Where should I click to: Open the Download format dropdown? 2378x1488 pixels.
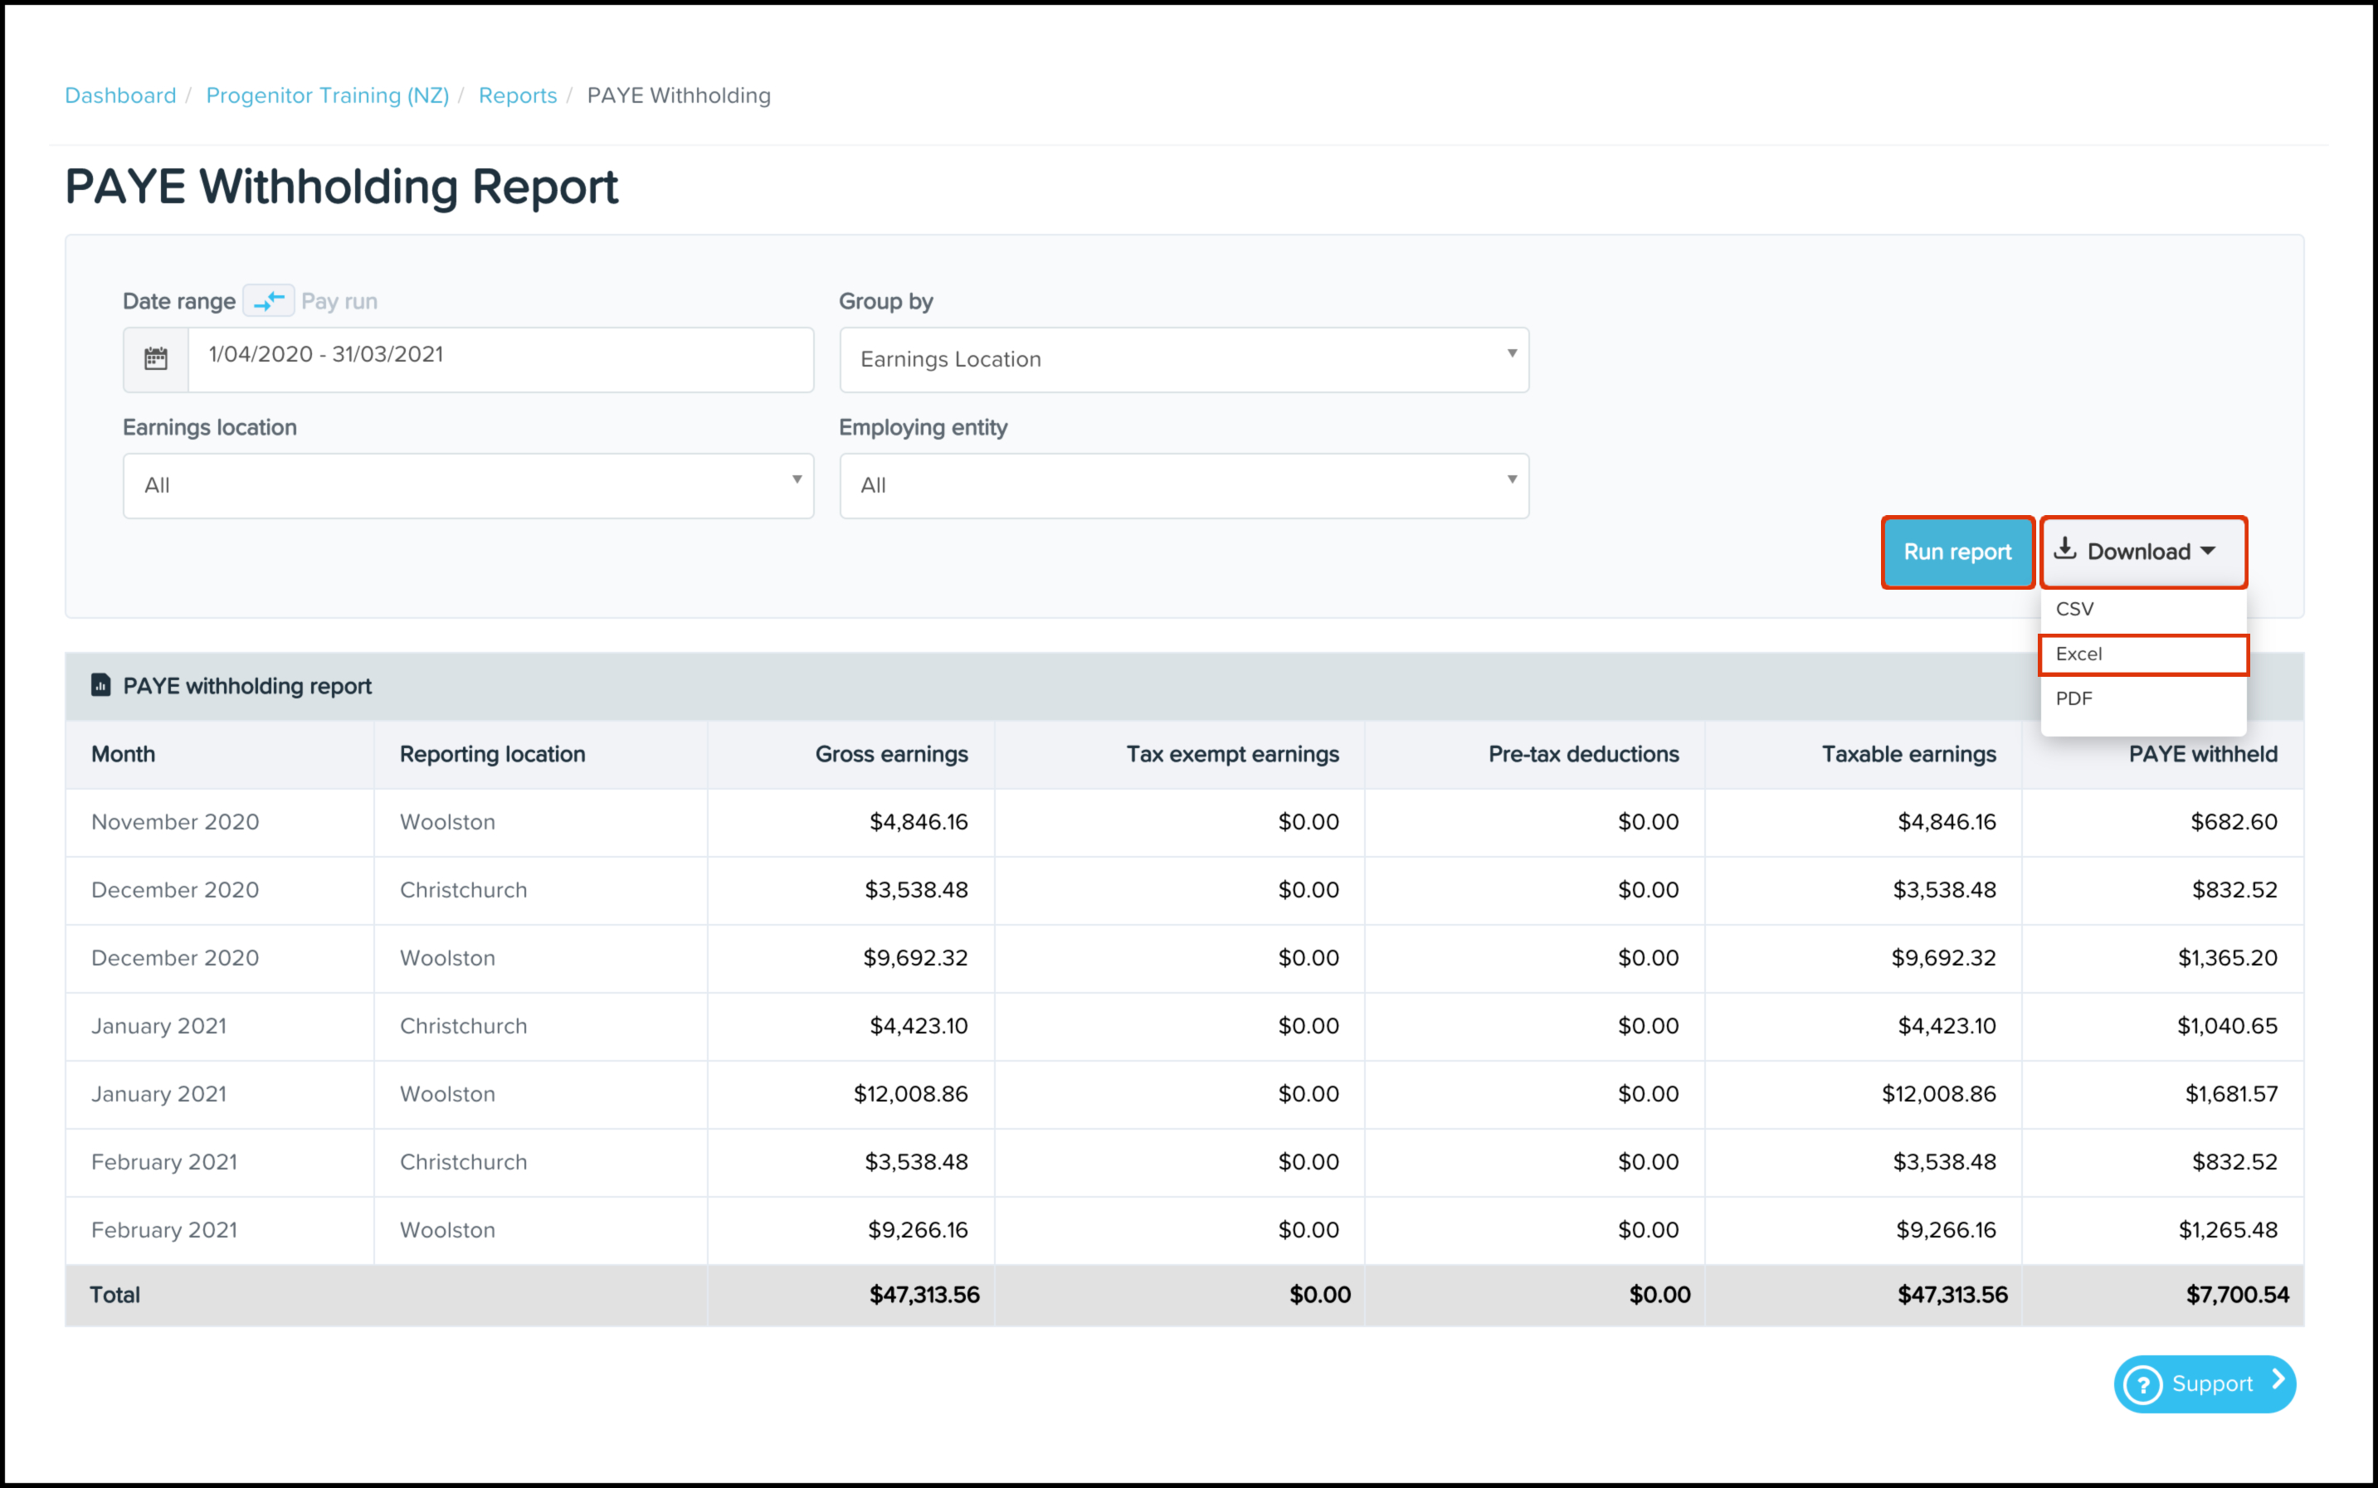pyautogui.click(x=2142, y=552)
